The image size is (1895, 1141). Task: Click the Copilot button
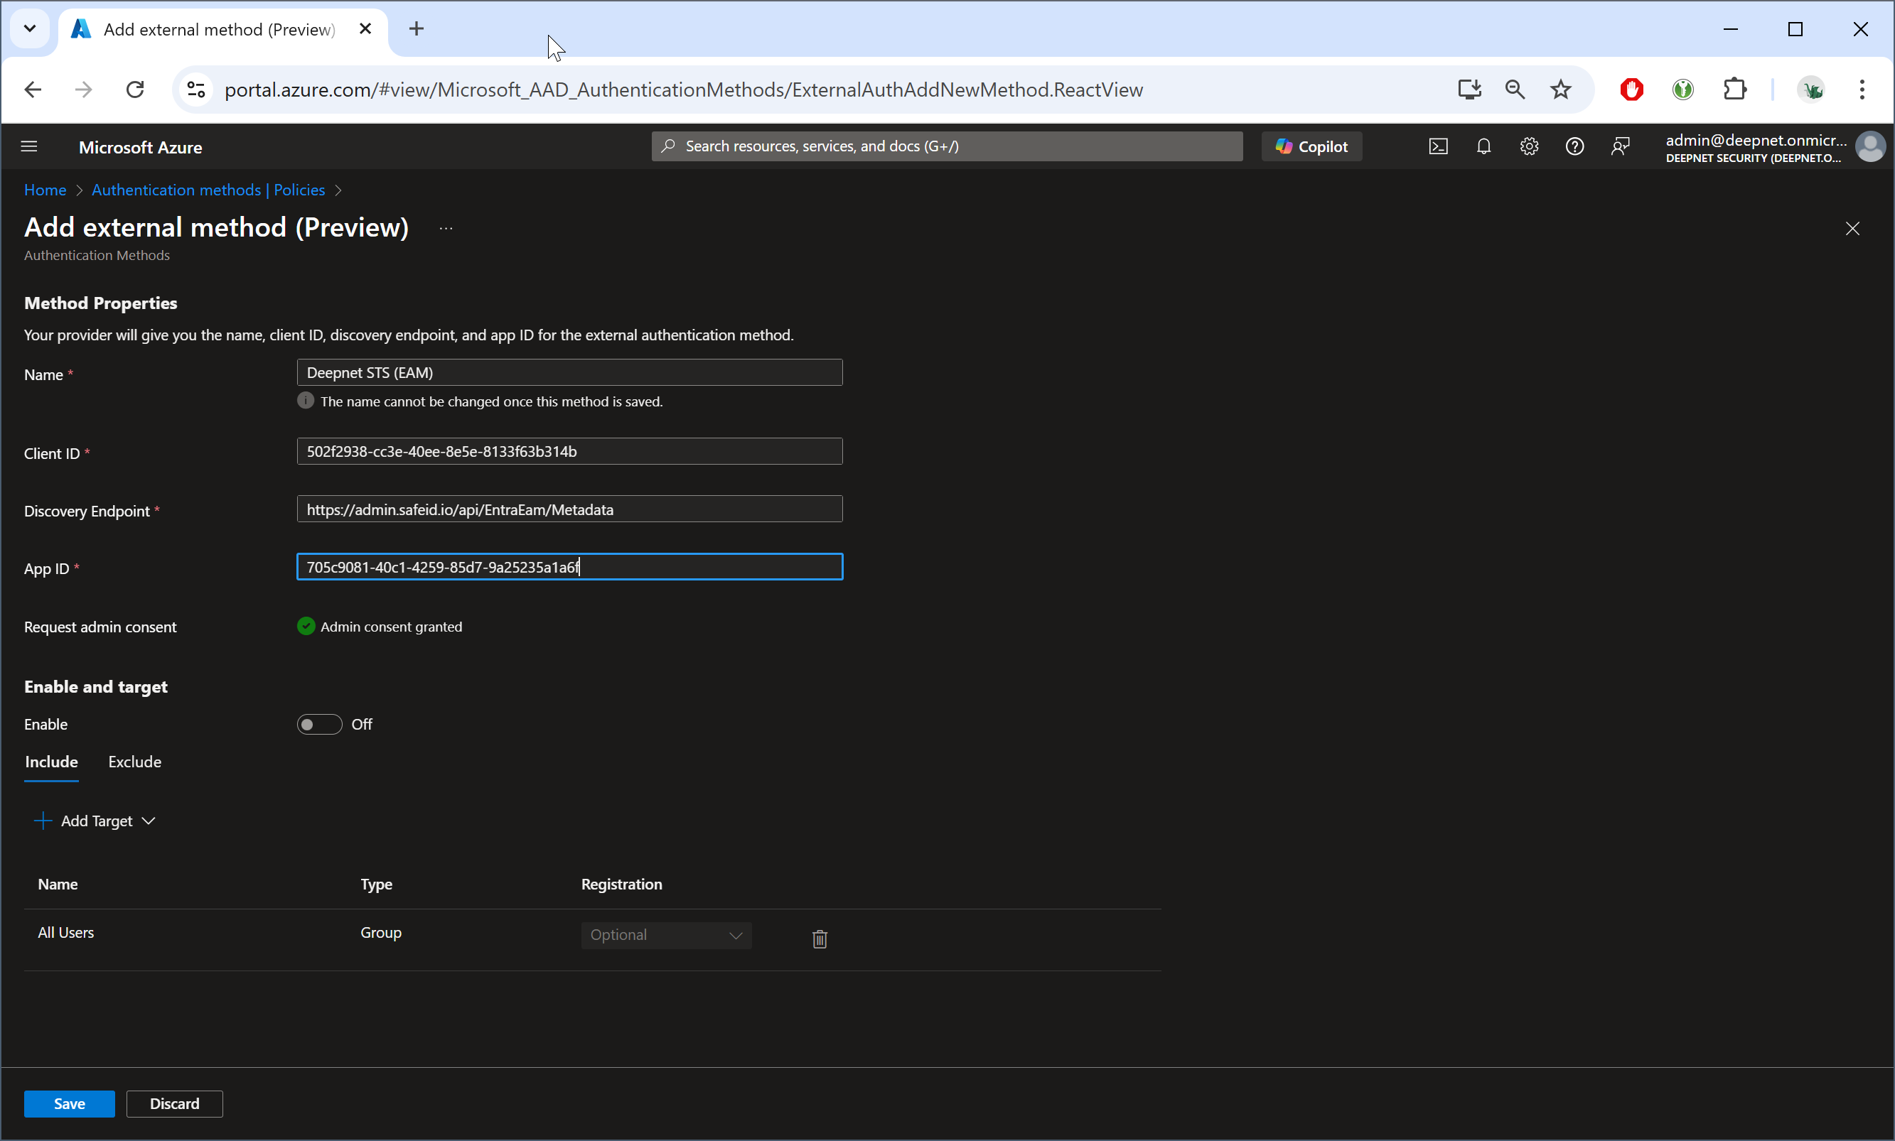tap(1312, 146)
